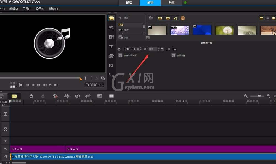Open the Auto Music icon

(x=78, y=96)
